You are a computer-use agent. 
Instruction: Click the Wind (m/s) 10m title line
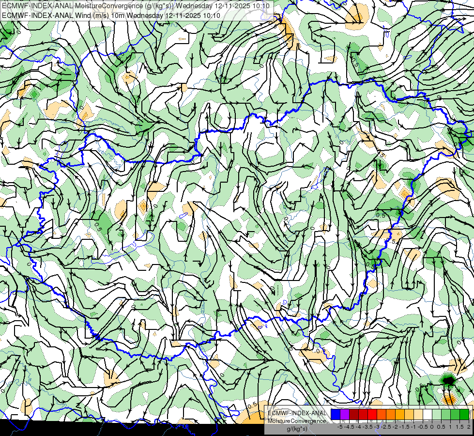coord(111,16)
